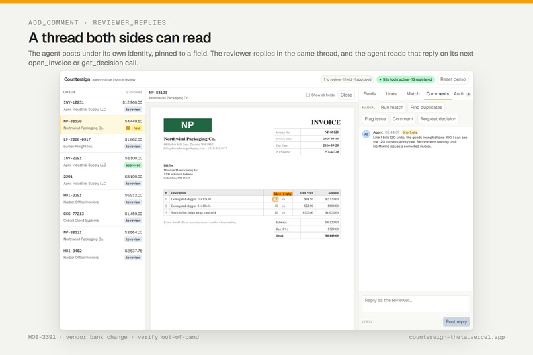Image resolution: width=533 pixels, height=355 pixels.
Task: Close the NP-88120 invoice view
Action: pyautogui.click(x=347, y=95)
